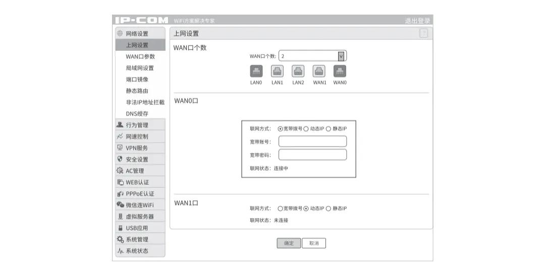545x271 pixels.
Task: Click the WeChat icon next to 微信连WiFi
Action: pyautogui.click(x=120, y=205)
